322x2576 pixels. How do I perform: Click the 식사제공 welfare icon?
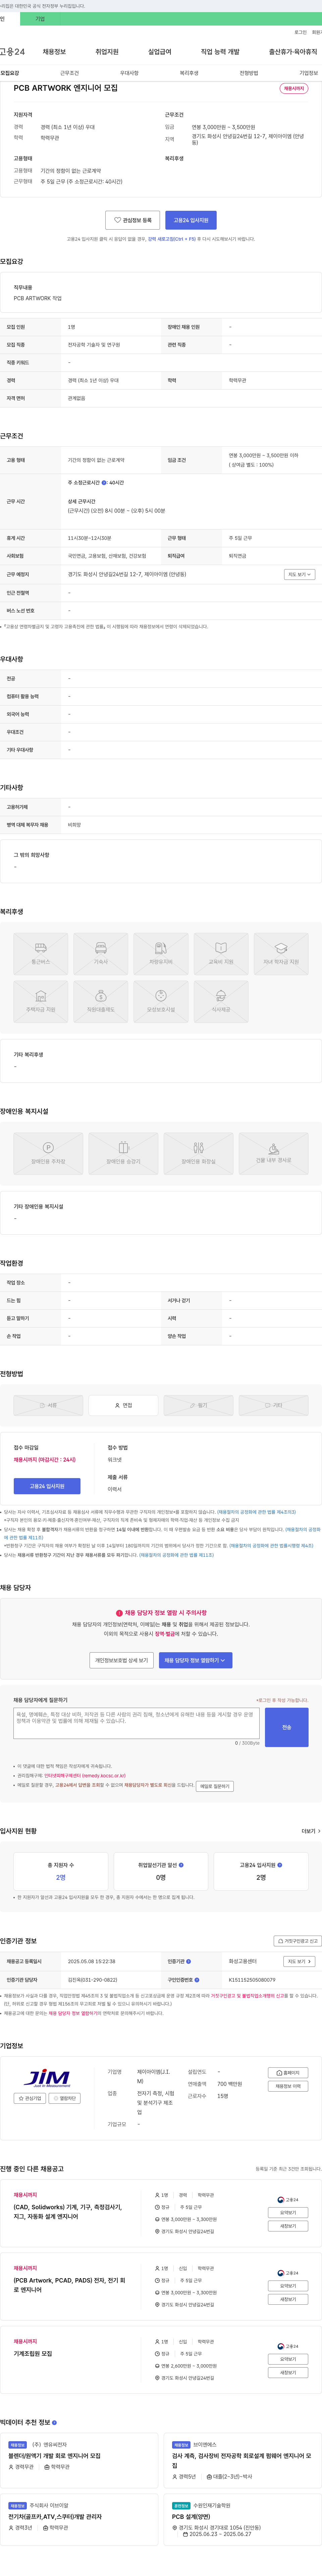(x=221, y=1002)
